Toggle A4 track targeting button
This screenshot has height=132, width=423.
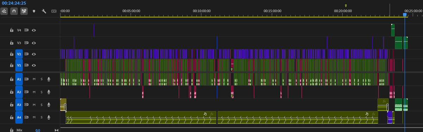(x=19, y=117)
